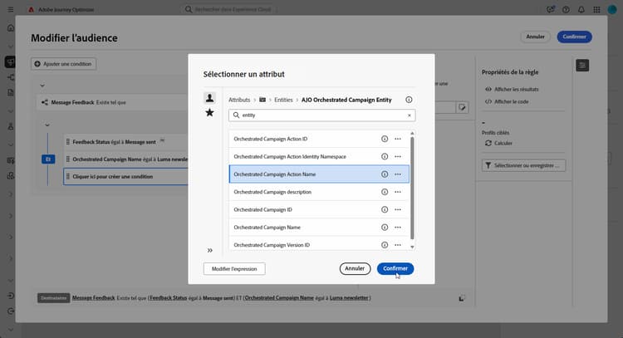623x338 pixels.
Task: Collapse the top rule group chevron
Action: click(x=42, y=86)
